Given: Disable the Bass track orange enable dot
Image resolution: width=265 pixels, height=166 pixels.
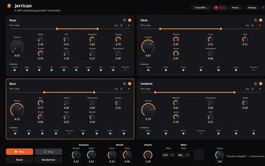Looking at the screenshot, I should (130, 84).
